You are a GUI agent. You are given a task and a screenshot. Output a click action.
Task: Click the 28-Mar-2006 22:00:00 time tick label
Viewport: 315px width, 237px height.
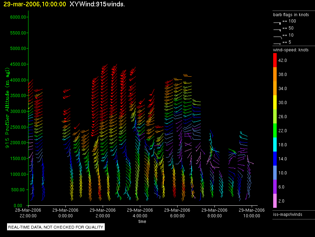[x=28, y=213]
